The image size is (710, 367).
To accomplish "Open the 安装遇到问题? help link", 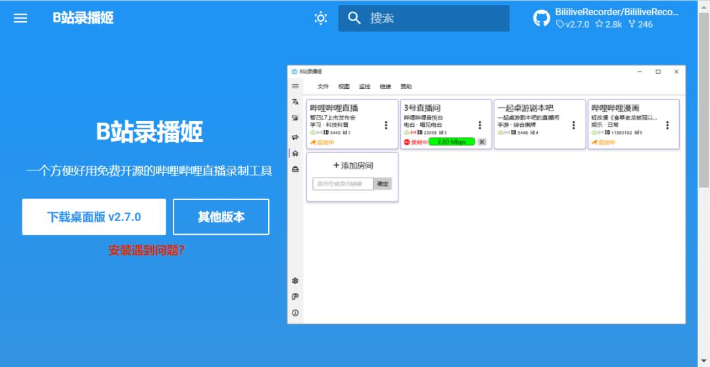I will (x=146, y=250).
